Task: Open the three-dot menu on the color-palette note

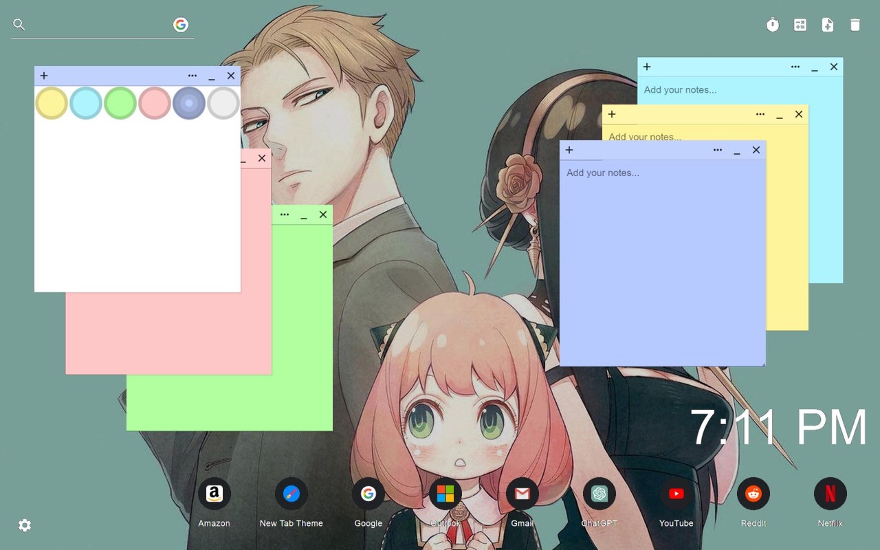Action: click(192, 76)
